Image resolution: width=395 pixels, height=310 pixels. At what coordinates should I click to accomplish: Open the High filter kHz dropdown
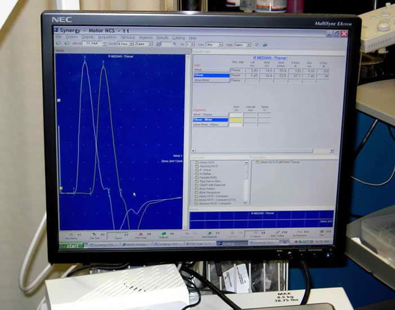click(x=243, y=45)
